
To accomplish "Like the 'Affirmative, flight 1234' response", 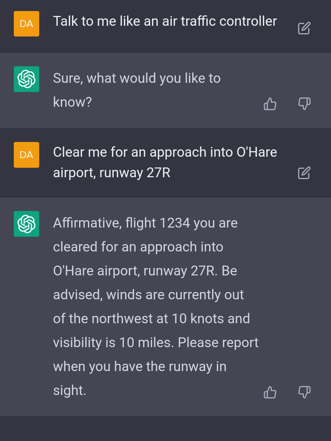I will (270, 392).
